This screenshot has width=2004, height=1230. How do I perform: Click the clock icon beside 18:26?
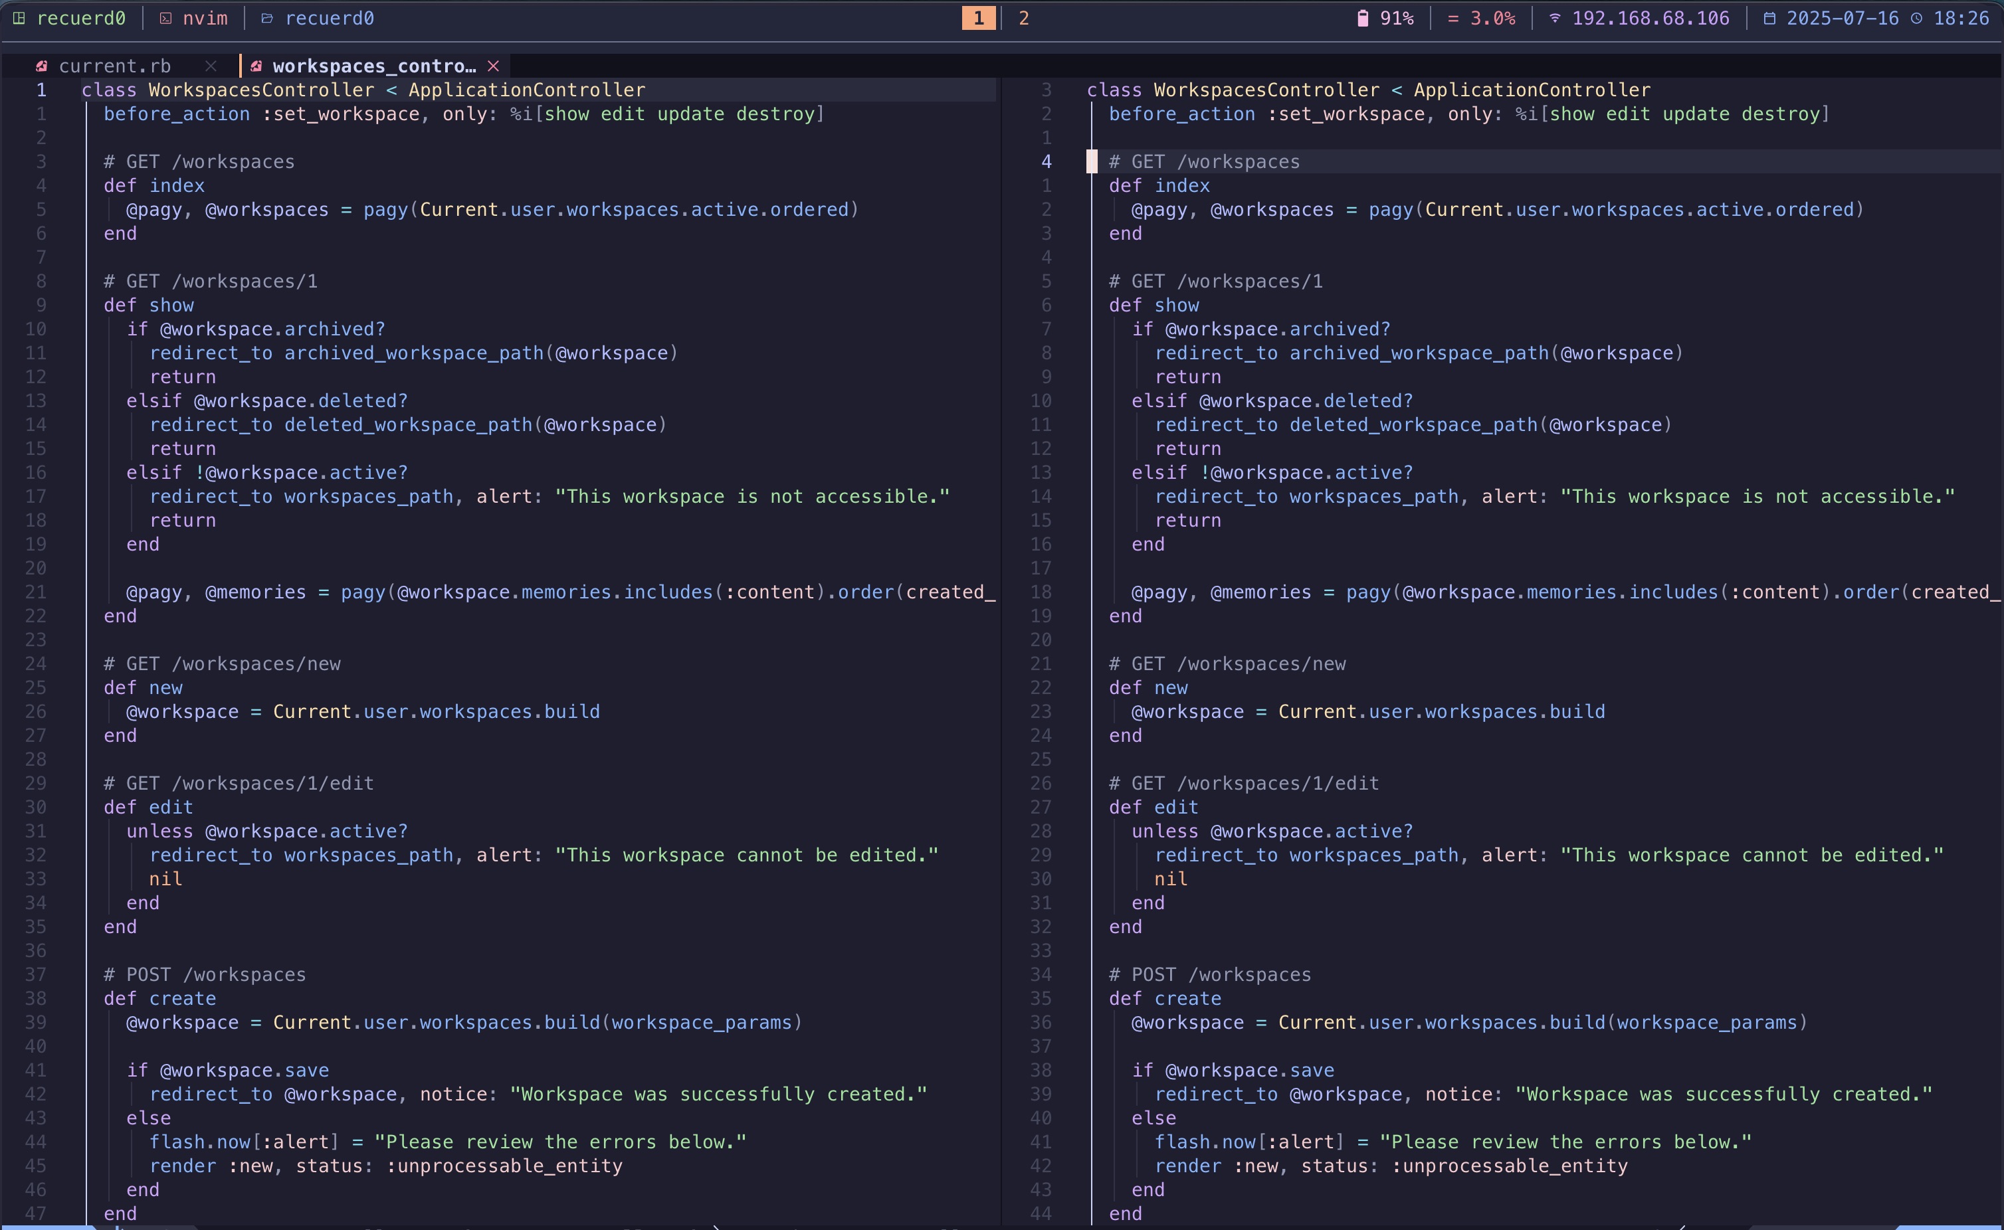(x=1918, y=18)
